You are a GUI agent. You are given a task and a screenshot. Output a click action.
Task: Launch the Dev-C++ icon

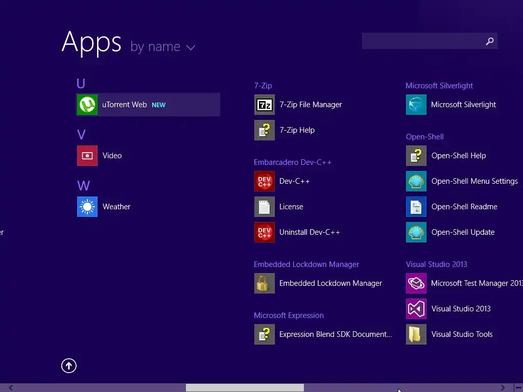pyautogui.click(x=265, y=181)
